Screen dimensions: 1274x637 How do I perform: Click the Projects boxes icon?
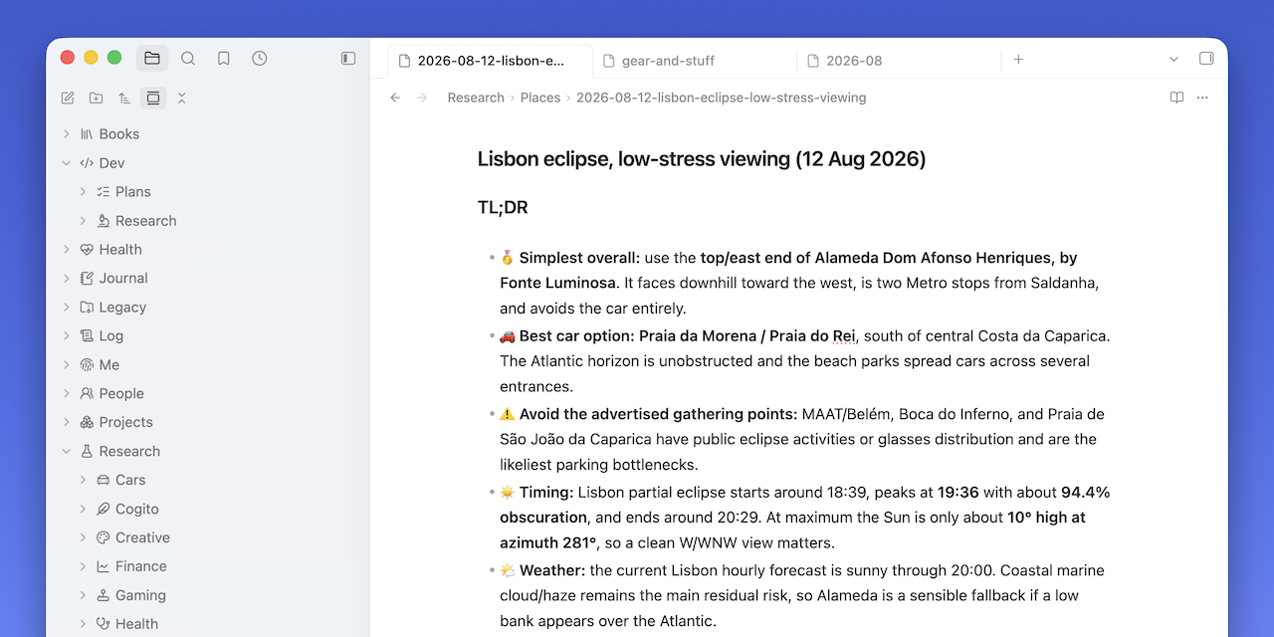tap(87, 422)
